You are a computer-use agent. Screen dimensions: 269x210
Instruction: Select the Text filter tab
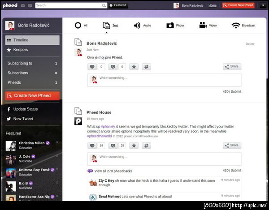110,26
